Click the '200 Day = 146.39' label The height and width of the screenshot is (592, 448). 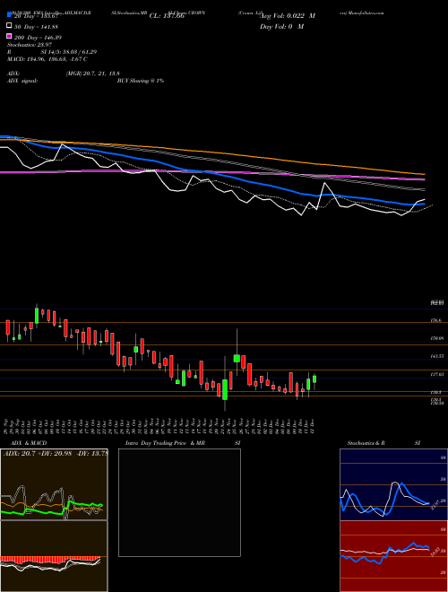(38, 38)
